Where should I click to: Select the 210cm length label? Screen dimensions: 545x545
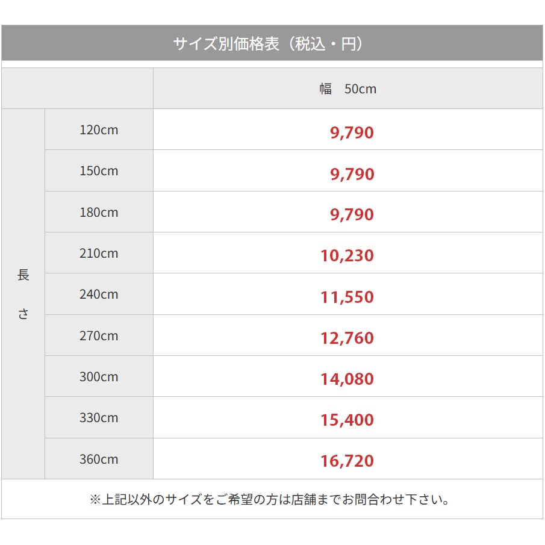click(99, 254)
